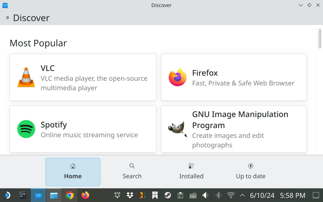This screenshot has width=323, height=202.
Task: Click the Most Popular heading
Action: point(38,43)
